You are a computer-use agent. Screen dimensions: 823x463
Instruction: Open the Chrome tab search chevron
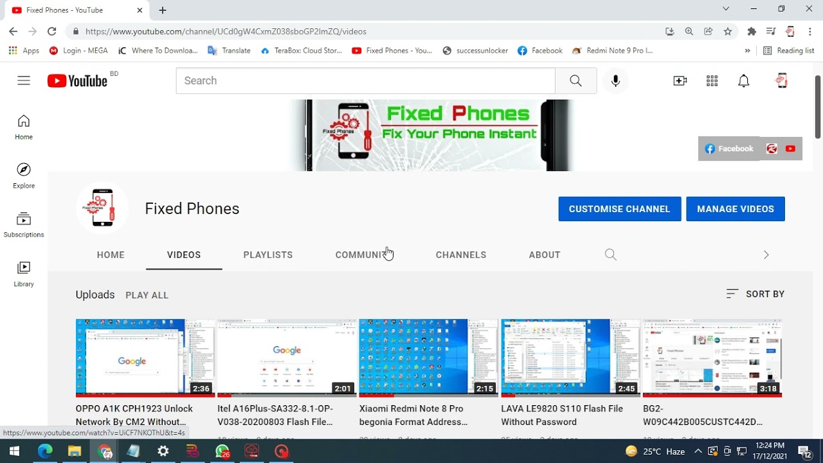pos(726,9)
